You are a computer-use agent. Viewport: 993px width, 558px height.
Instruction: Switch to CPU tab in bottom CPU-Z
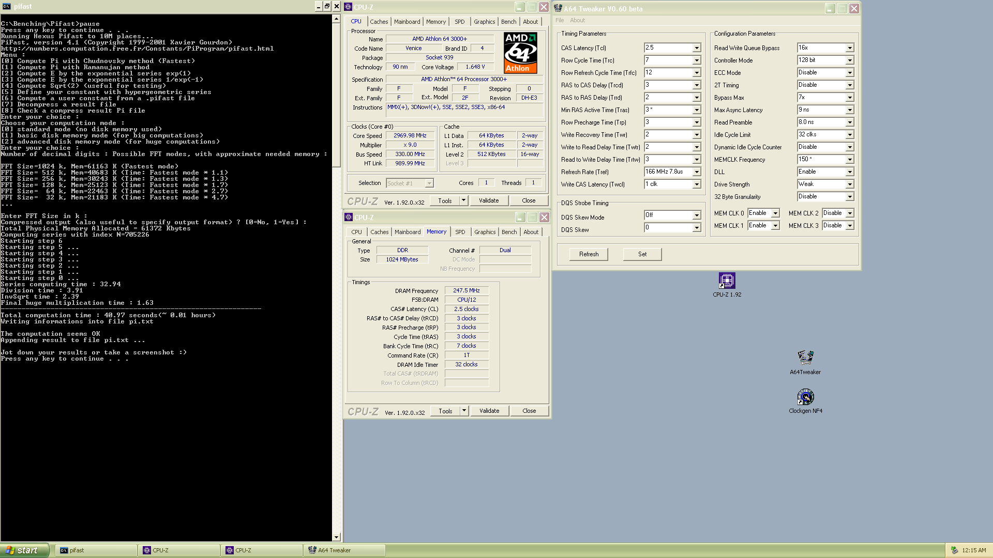click(357, 232)
